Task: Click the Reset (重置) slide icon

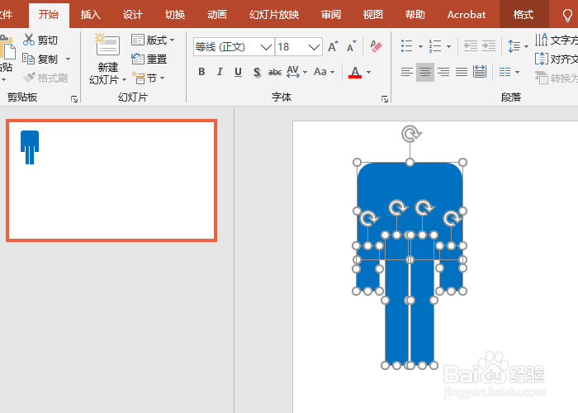Action: (x=138, y=59)
